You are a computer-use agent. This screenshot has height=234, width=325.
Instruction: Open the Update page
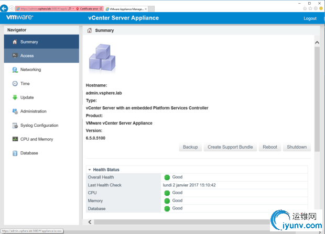coord(41,97)
